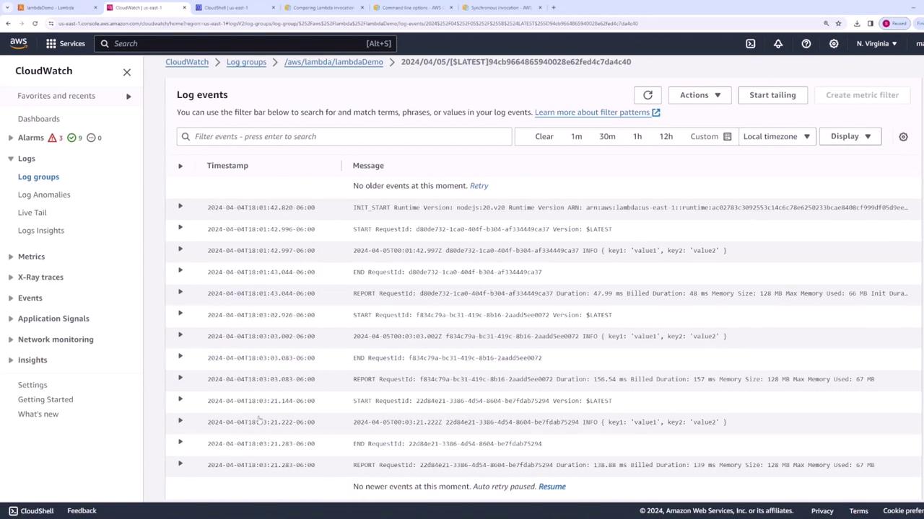Bookmark this page with the star icon
Screen dimensions: 924x519
coord(838,23)
